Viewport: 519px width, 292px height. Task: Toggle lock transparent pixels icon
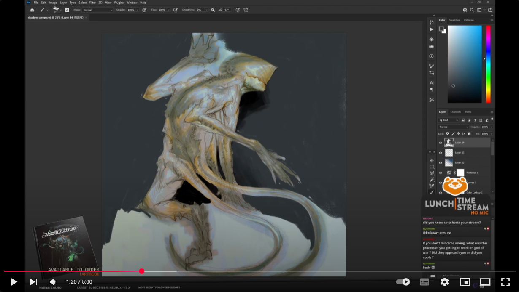tap(447, 134)
